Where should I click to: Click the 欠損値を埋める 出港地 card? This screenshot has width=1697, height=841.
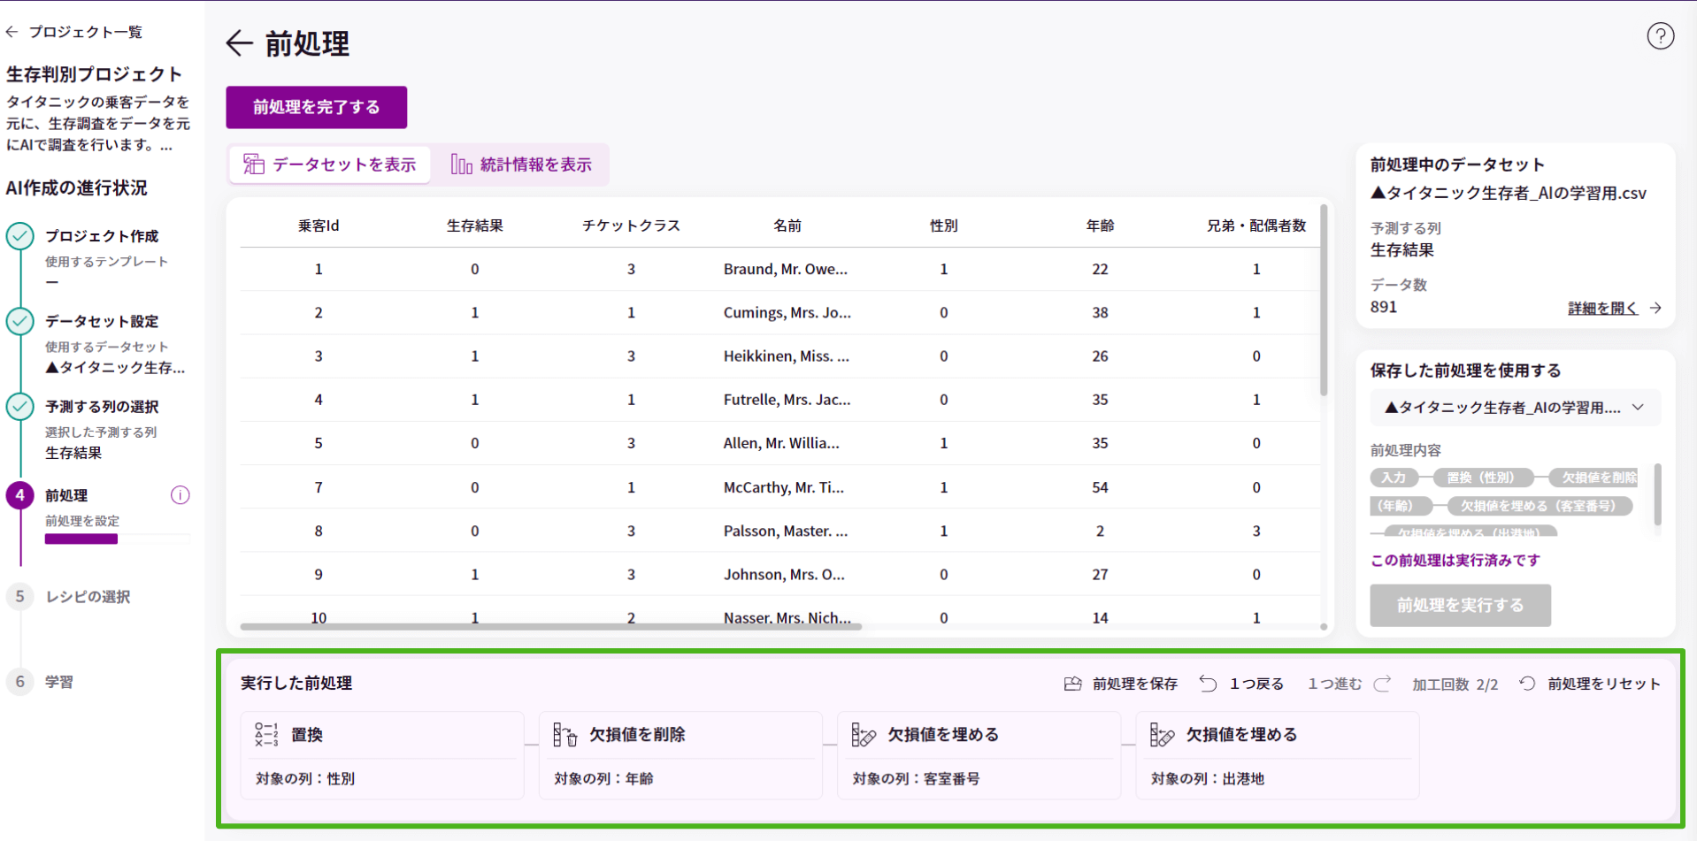pos(1277,756)
